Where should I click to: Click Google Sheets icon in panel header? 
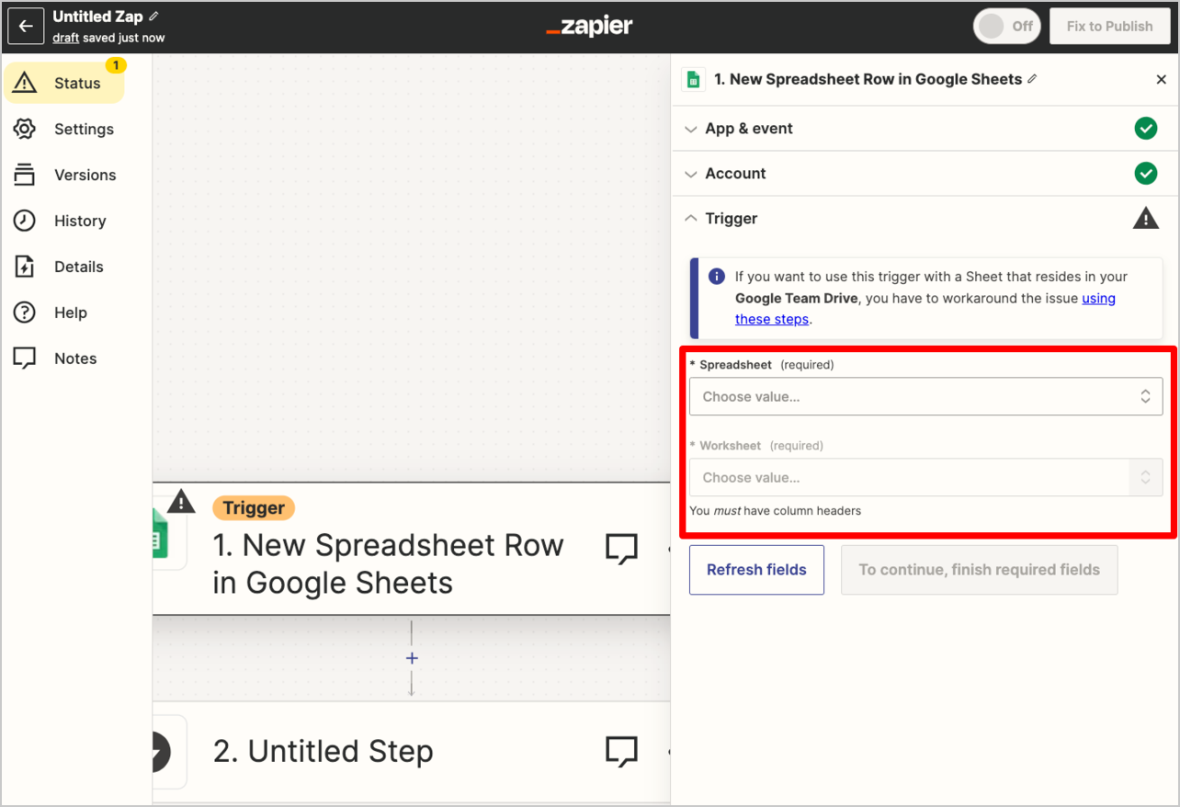693,80
